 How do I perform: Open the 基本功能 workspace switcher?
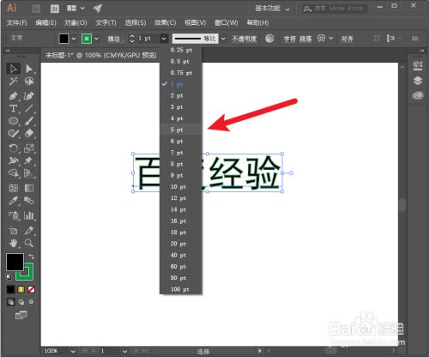point(272,9)
